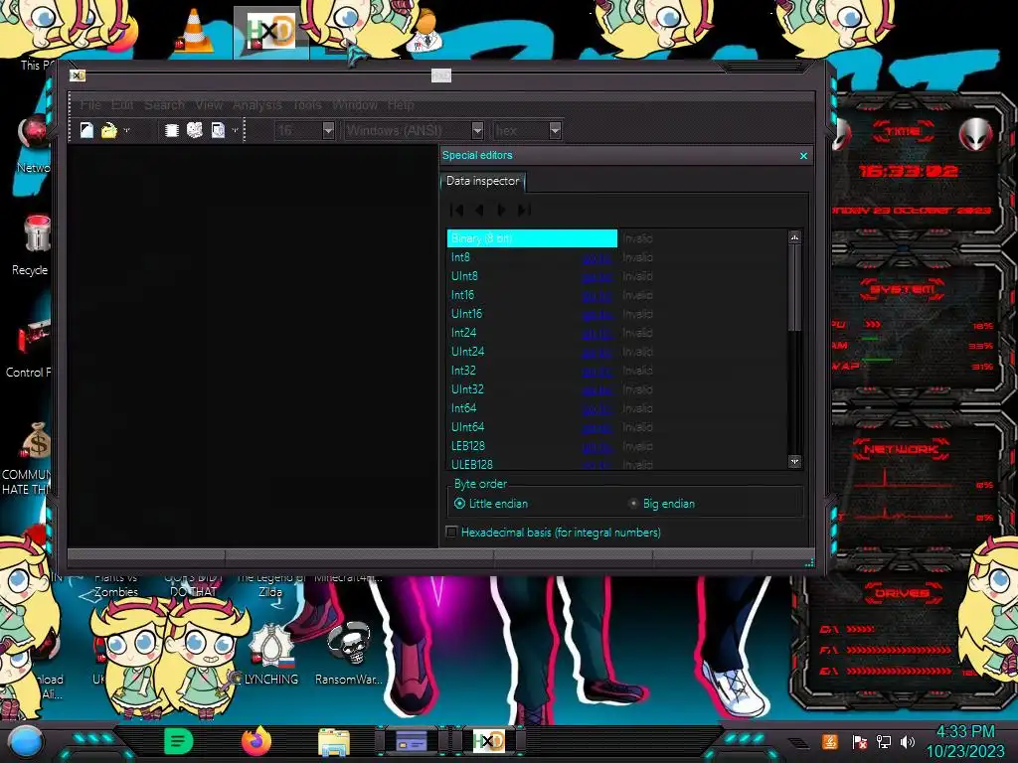Click Data inspector scrollbar up arrow
The image size is (1018, 763).
point(794,237)
